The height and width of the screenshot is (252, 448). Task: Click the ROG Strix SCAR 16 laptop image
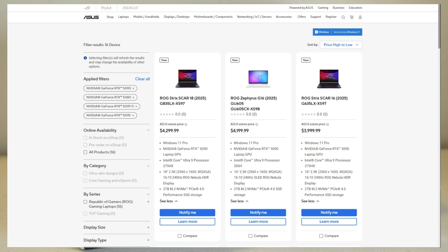329,79
